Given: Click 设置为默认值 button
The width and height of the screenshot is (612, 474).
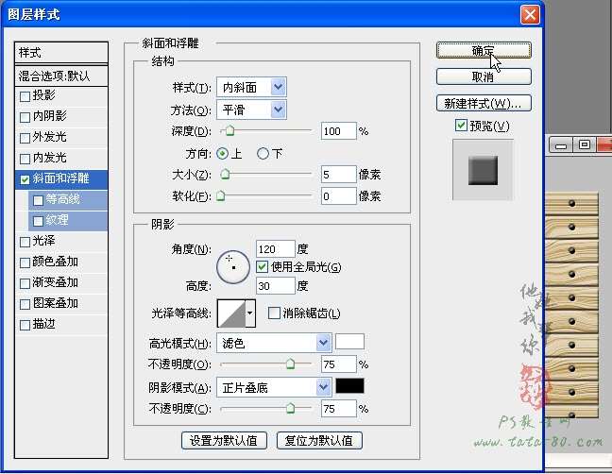Looking at the screenshot, I should click(x=224, y=440).
